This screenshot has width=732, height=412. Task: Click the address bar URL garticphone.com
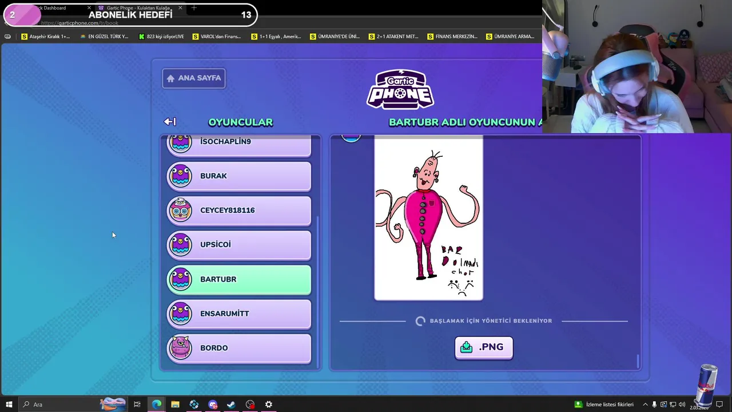point(79,23)
